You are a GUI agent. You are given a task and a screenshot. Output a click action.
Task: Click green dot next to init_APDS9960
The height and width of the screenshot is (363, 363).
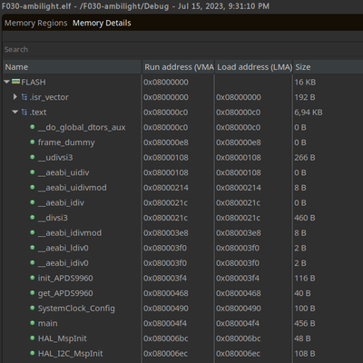click(x=33, y=278)
